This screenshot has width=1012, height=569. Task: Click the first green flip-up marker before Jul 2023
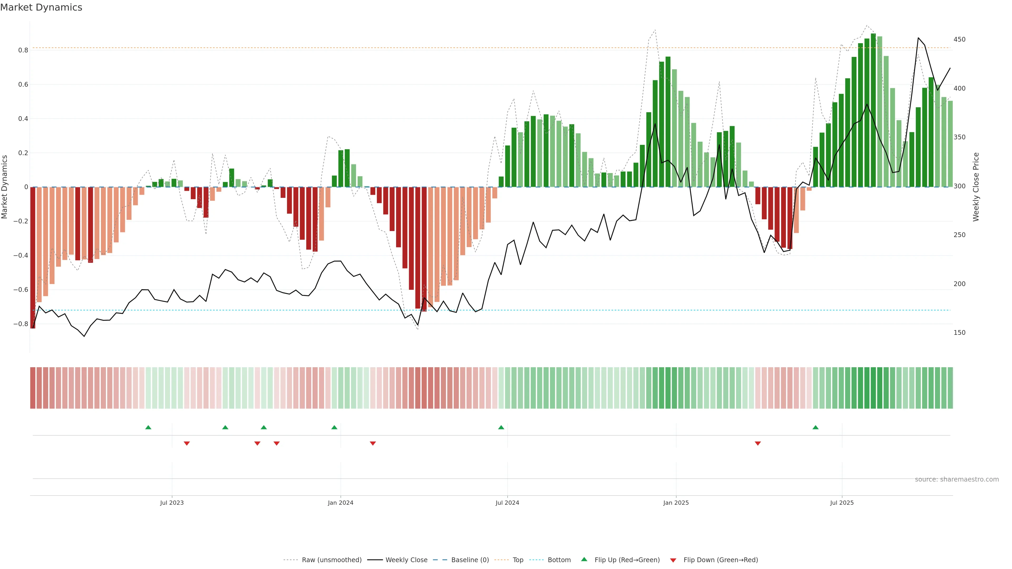click(x=148, y=427)
